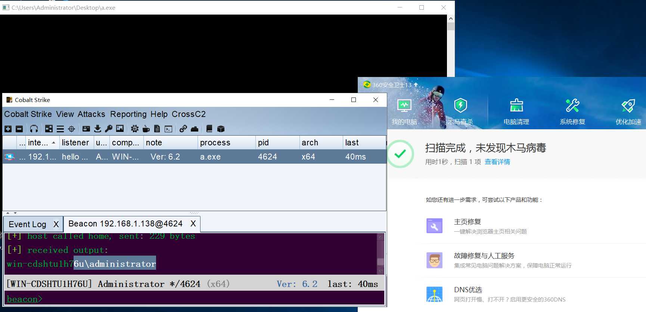The width and height of the screenshot is (646, 312).
Task: Click the highlighted 6u\administrator output text
Action: pyautogui.click(x=115, y=263)
